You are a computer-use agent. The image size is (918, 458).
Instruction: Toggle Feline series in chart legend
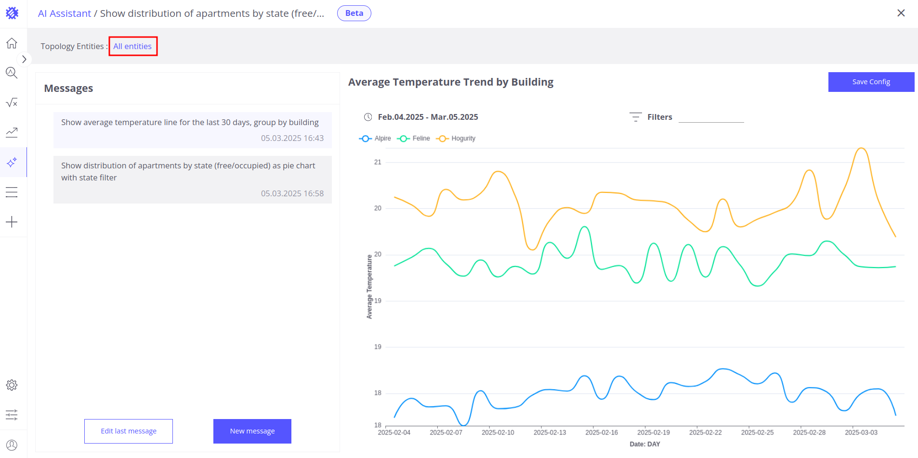coord(413,139)
